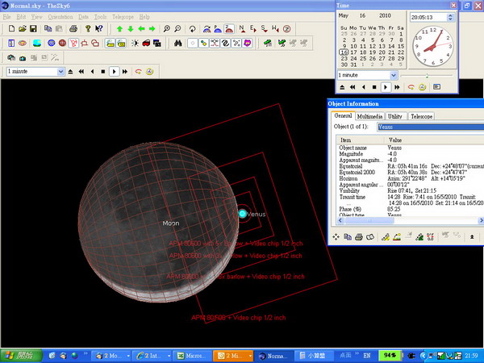Select day 20 in the calendar
Screen dimensions: 484x363
[x=383, y=52]
